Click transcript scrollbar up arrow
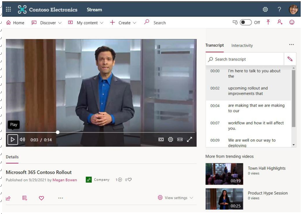 point(293,68)
